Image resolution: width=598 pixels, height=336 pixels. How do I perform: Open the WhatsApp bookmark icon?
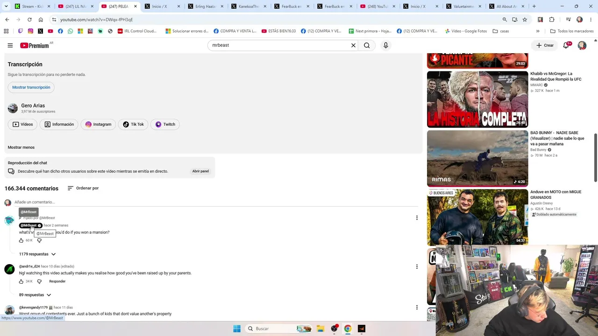(x=71, y=31)
